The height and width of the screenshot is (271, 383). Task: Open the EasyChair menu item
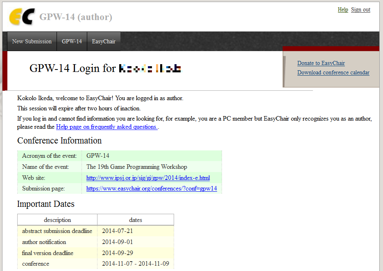[104, 41]
